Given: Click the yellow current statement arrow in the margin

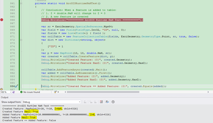Looking at the screenshot, I should [x=2, y=89].
